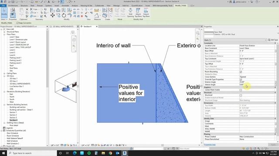The height and width of the screenshot is (156, 279).
Task: Collapse the Elevations (Building Elevation) node
Action: (4, 91)
